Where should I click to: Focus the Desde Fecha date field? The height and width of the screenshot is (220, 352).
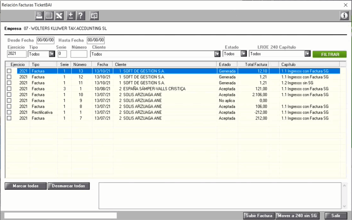click(x=45, y=40)
